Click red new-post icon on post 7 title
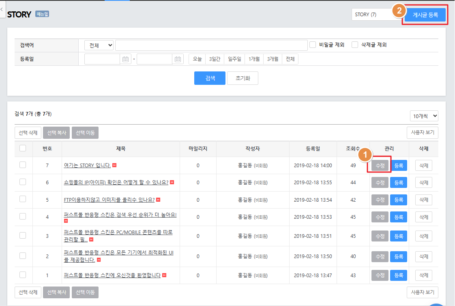Image resolution: width=455 pixels, height=306 pixels. tap(114, 165)
